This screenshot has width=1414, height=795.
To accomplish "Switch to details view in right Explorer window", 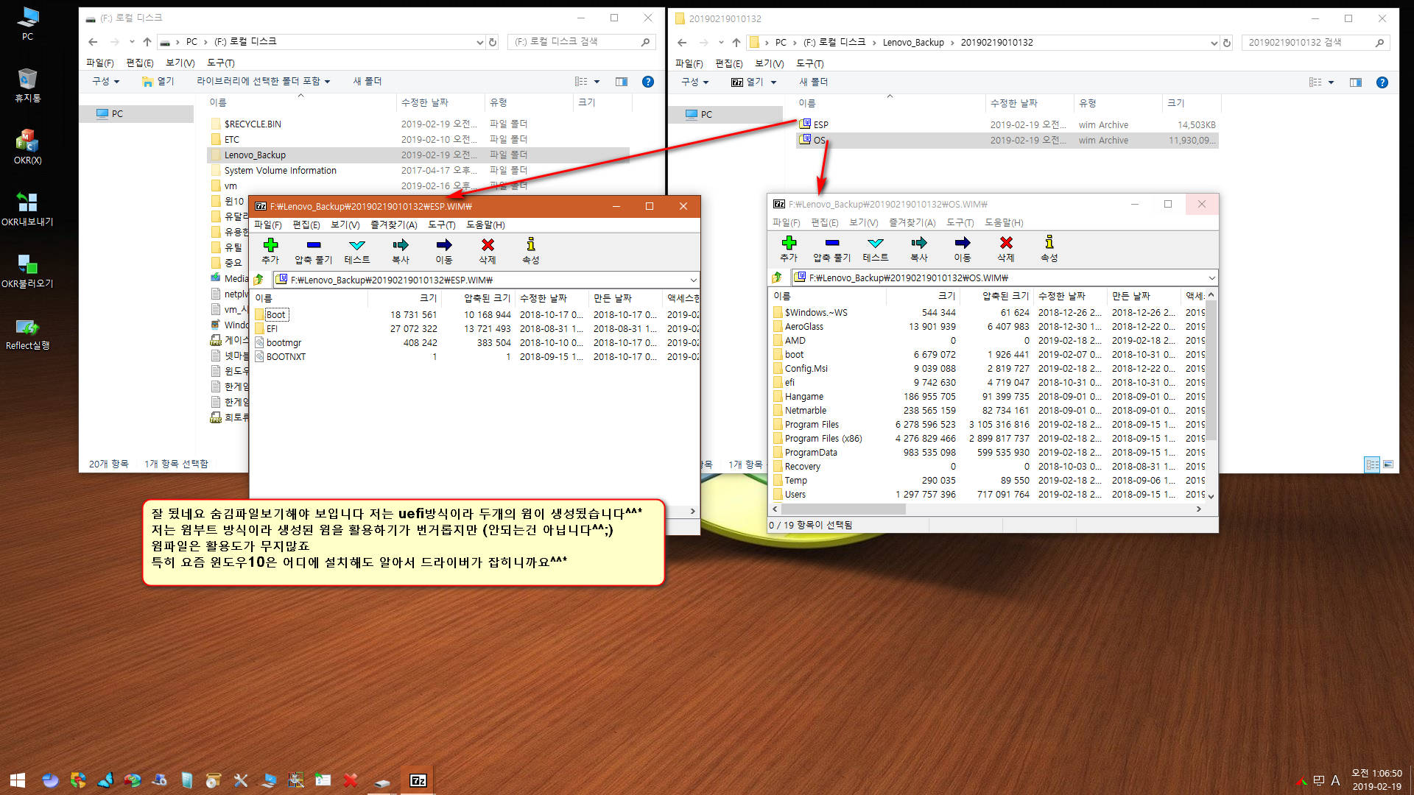I will [x=1372, y=464].
